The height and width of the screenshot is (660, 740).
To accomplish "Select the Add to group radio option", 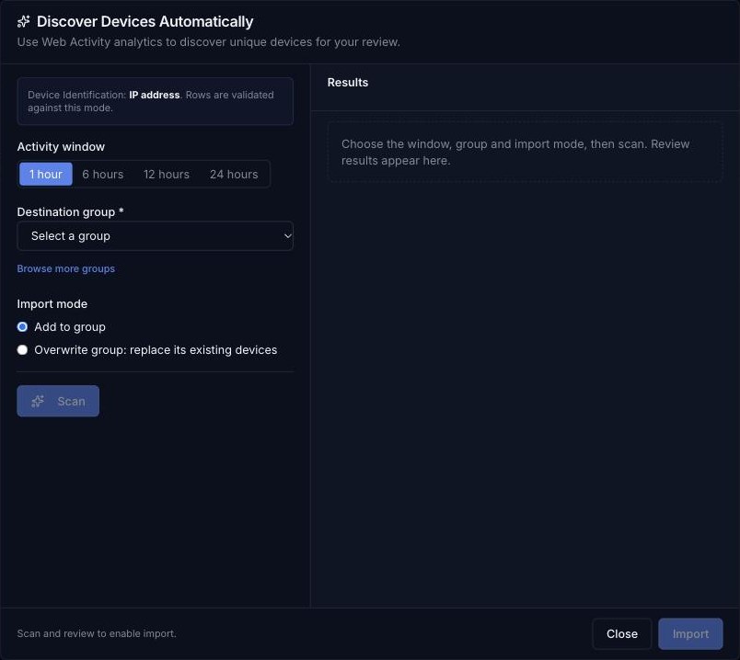I will pos(22,326).
